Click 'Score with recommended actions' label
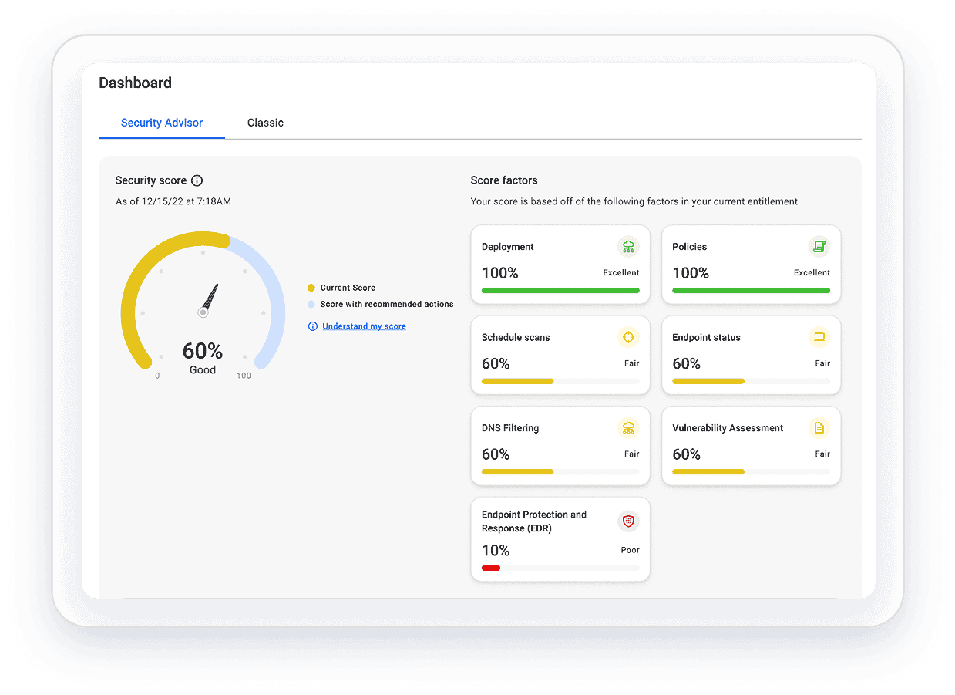The image size is (955, 695). (387, 304)
